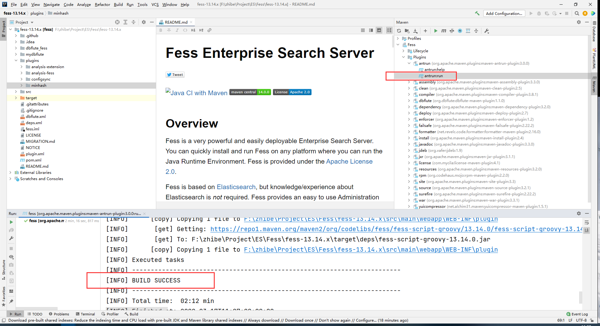Click Add Maven Projects plus icon
The width and height of the screenshot is (600, 326).
425,31
